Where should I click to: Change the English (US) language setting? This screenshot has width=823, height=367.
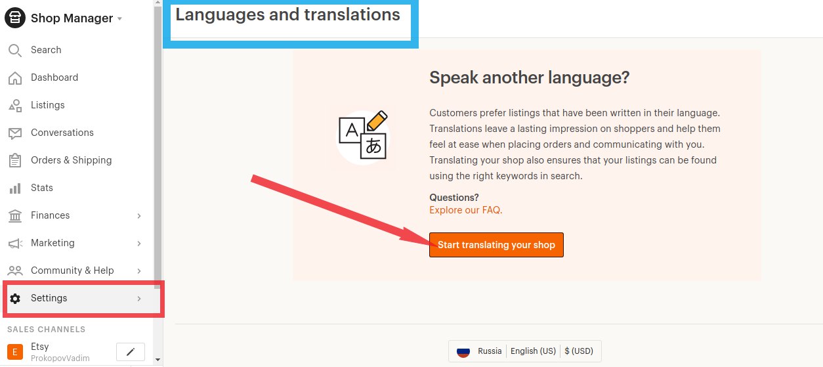tap(533, 351)
